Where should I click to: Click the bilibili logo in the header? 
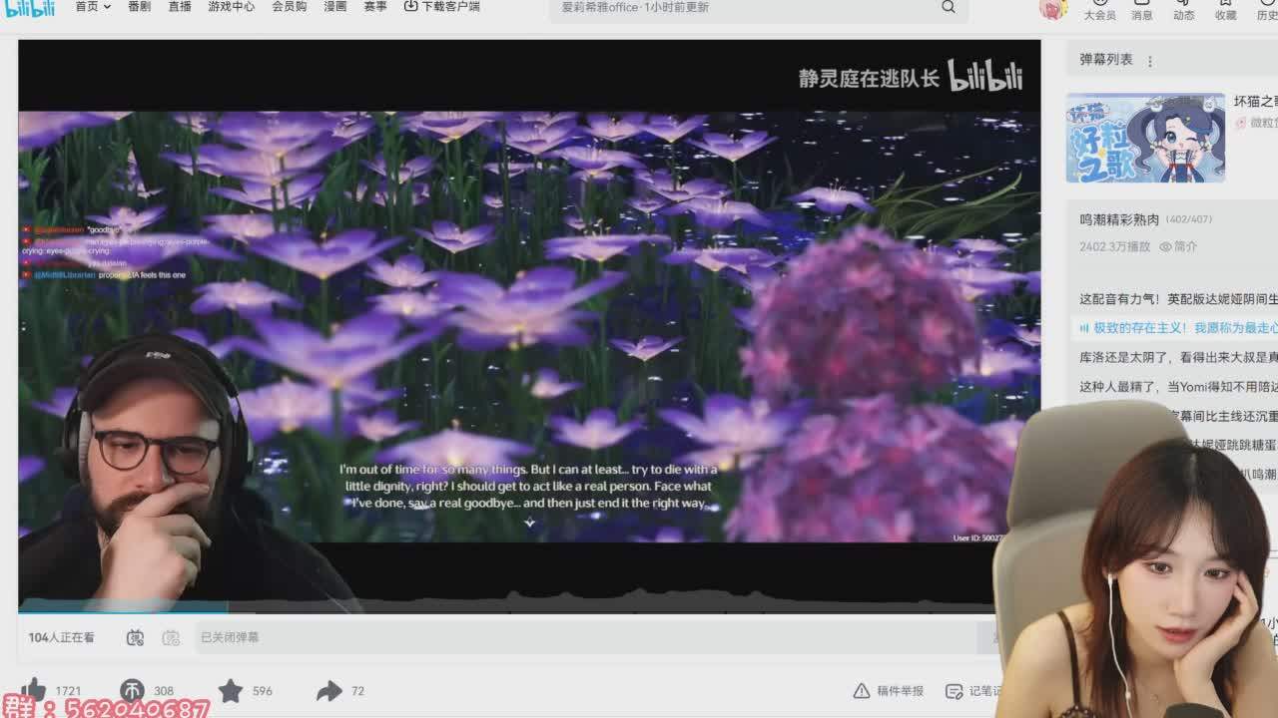[x=29, y=8]
